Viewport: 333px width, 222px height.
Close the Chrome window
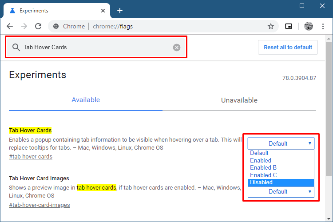coord(322,6)
